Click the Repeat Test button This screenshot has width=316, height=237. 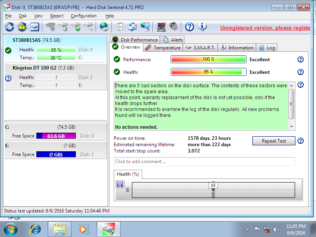click(x=274, y=141)
